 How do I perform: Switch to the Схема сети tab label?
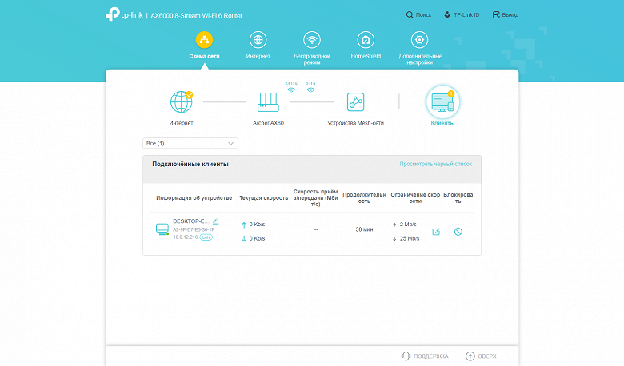pos(204,56)
